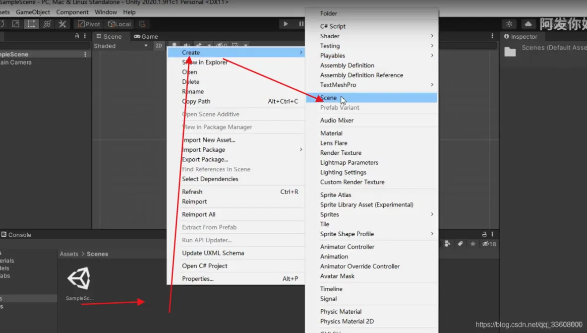Open the Shaded draw mode dropdown
Screen dimensions: 587x333
tap(120, 46)
